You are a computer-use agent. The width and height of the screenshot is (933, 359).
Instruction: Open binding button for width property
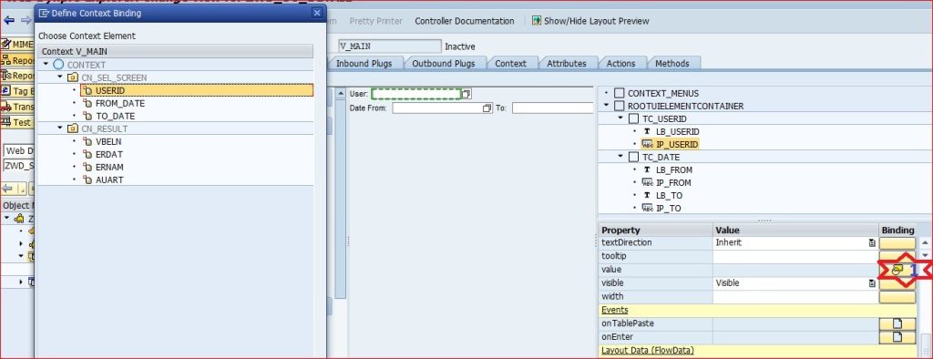tap(897, 296)
